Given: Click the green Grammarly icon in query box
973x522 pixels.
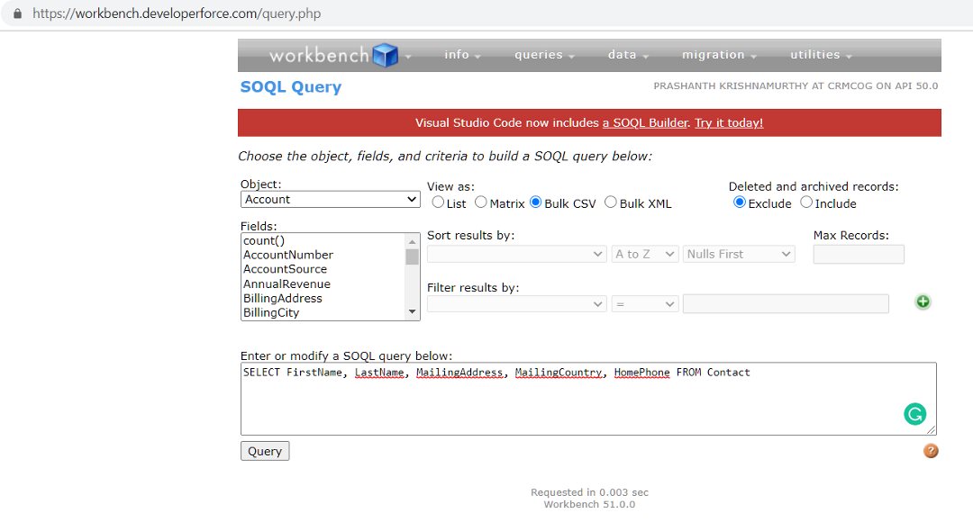Looking at the screenshot, I should pos(914,413).
